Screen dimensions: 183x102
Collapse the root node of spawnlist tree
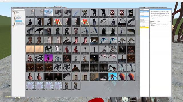pos(12,11)
